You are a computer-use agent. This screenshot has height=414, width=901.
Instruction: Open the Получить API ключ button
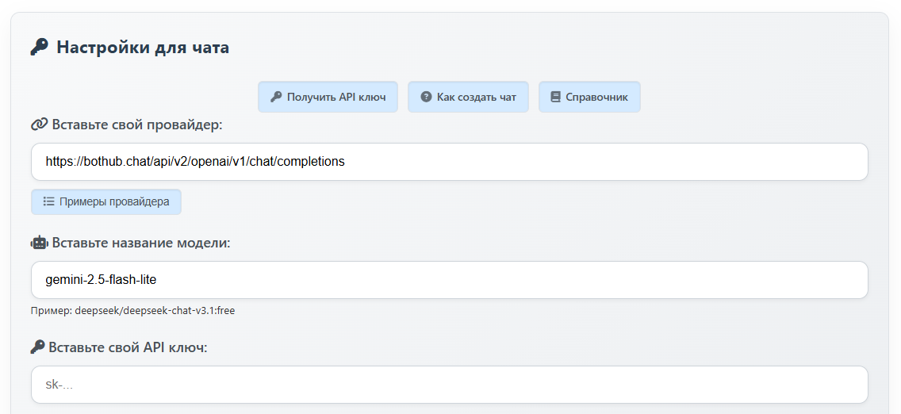328,97
